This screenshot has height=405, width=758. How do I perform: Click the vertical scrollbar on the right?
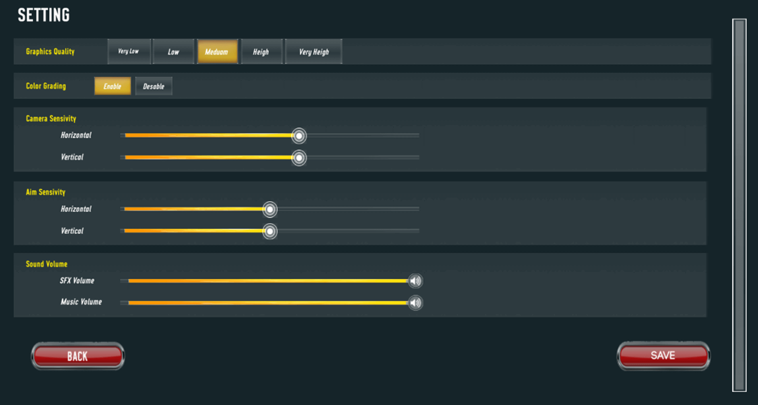point(739,204)
